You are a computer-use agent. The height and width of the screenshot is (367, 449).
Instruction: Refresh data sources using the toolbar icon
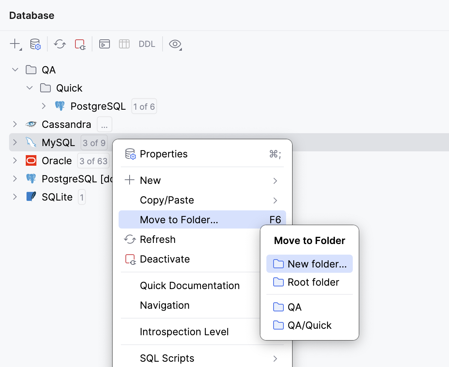coord(59,44)
